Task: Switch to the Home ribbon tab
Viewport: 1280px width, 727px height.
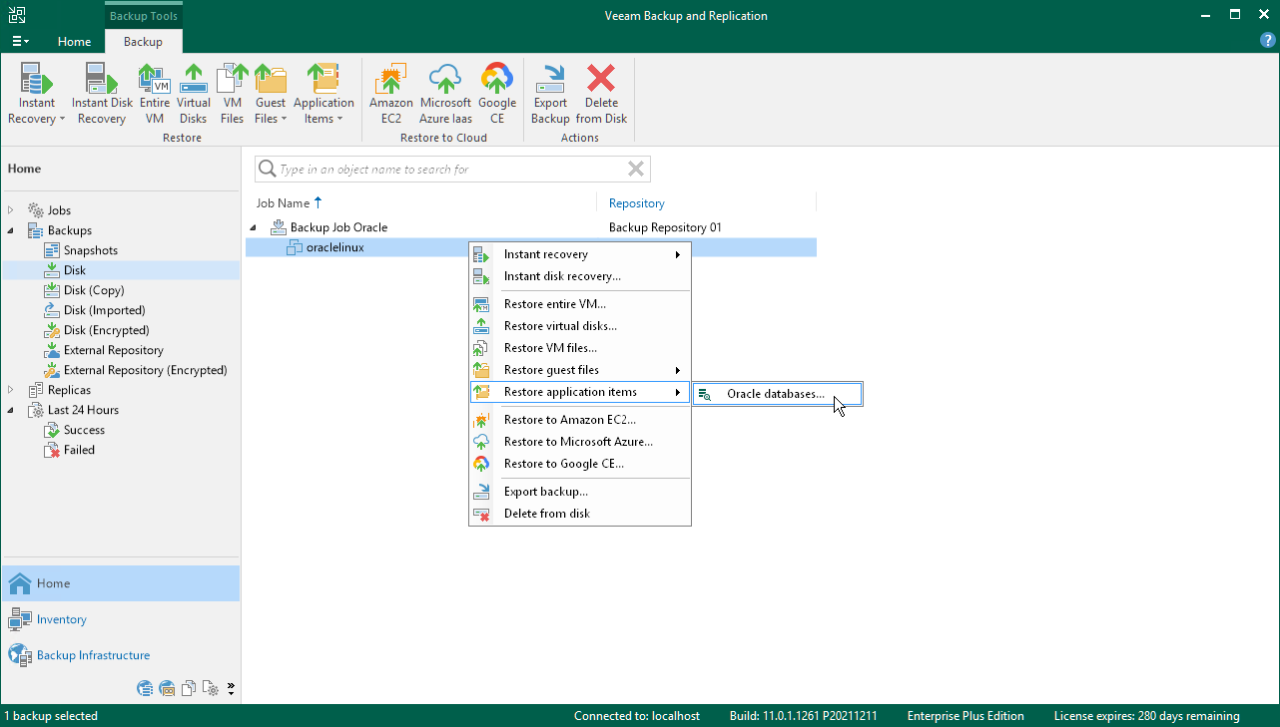Action: pyautogui.click(x=75, y=42)
